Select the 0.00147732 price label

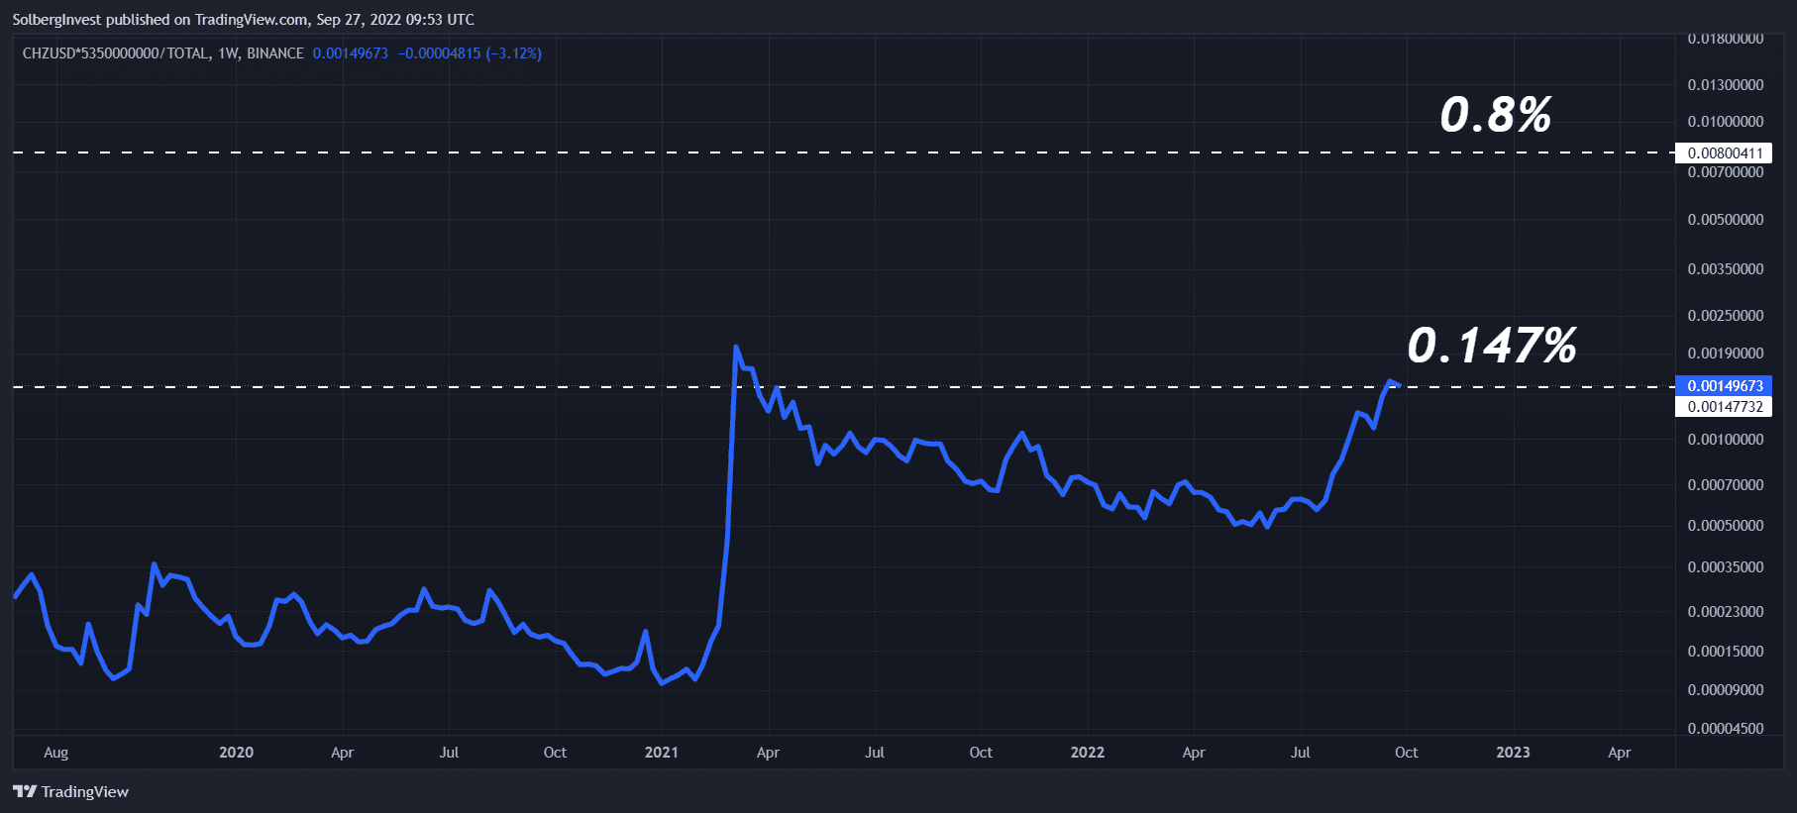(1724, 406)
